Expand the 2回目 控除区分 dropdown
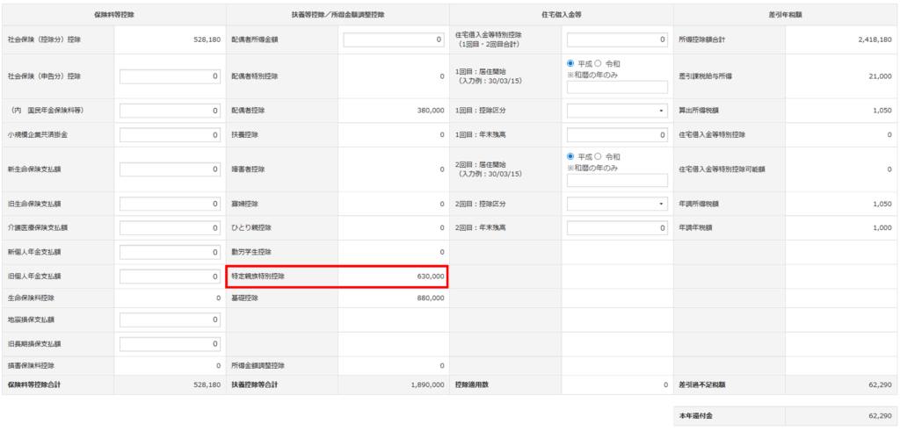The height and width of the screenshot is (431, 900). point(617,204)
